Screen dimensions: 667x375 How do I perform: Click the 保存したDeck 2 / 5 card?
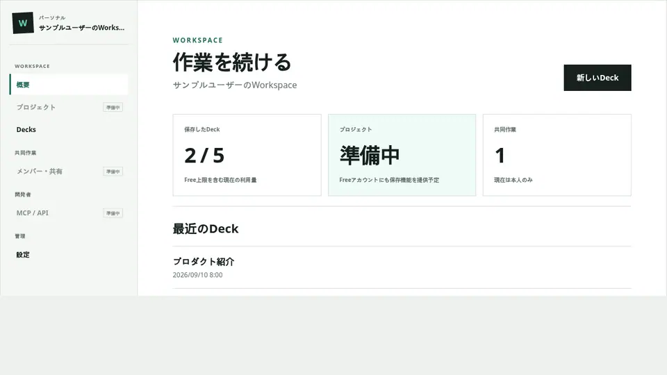[247, 155]
